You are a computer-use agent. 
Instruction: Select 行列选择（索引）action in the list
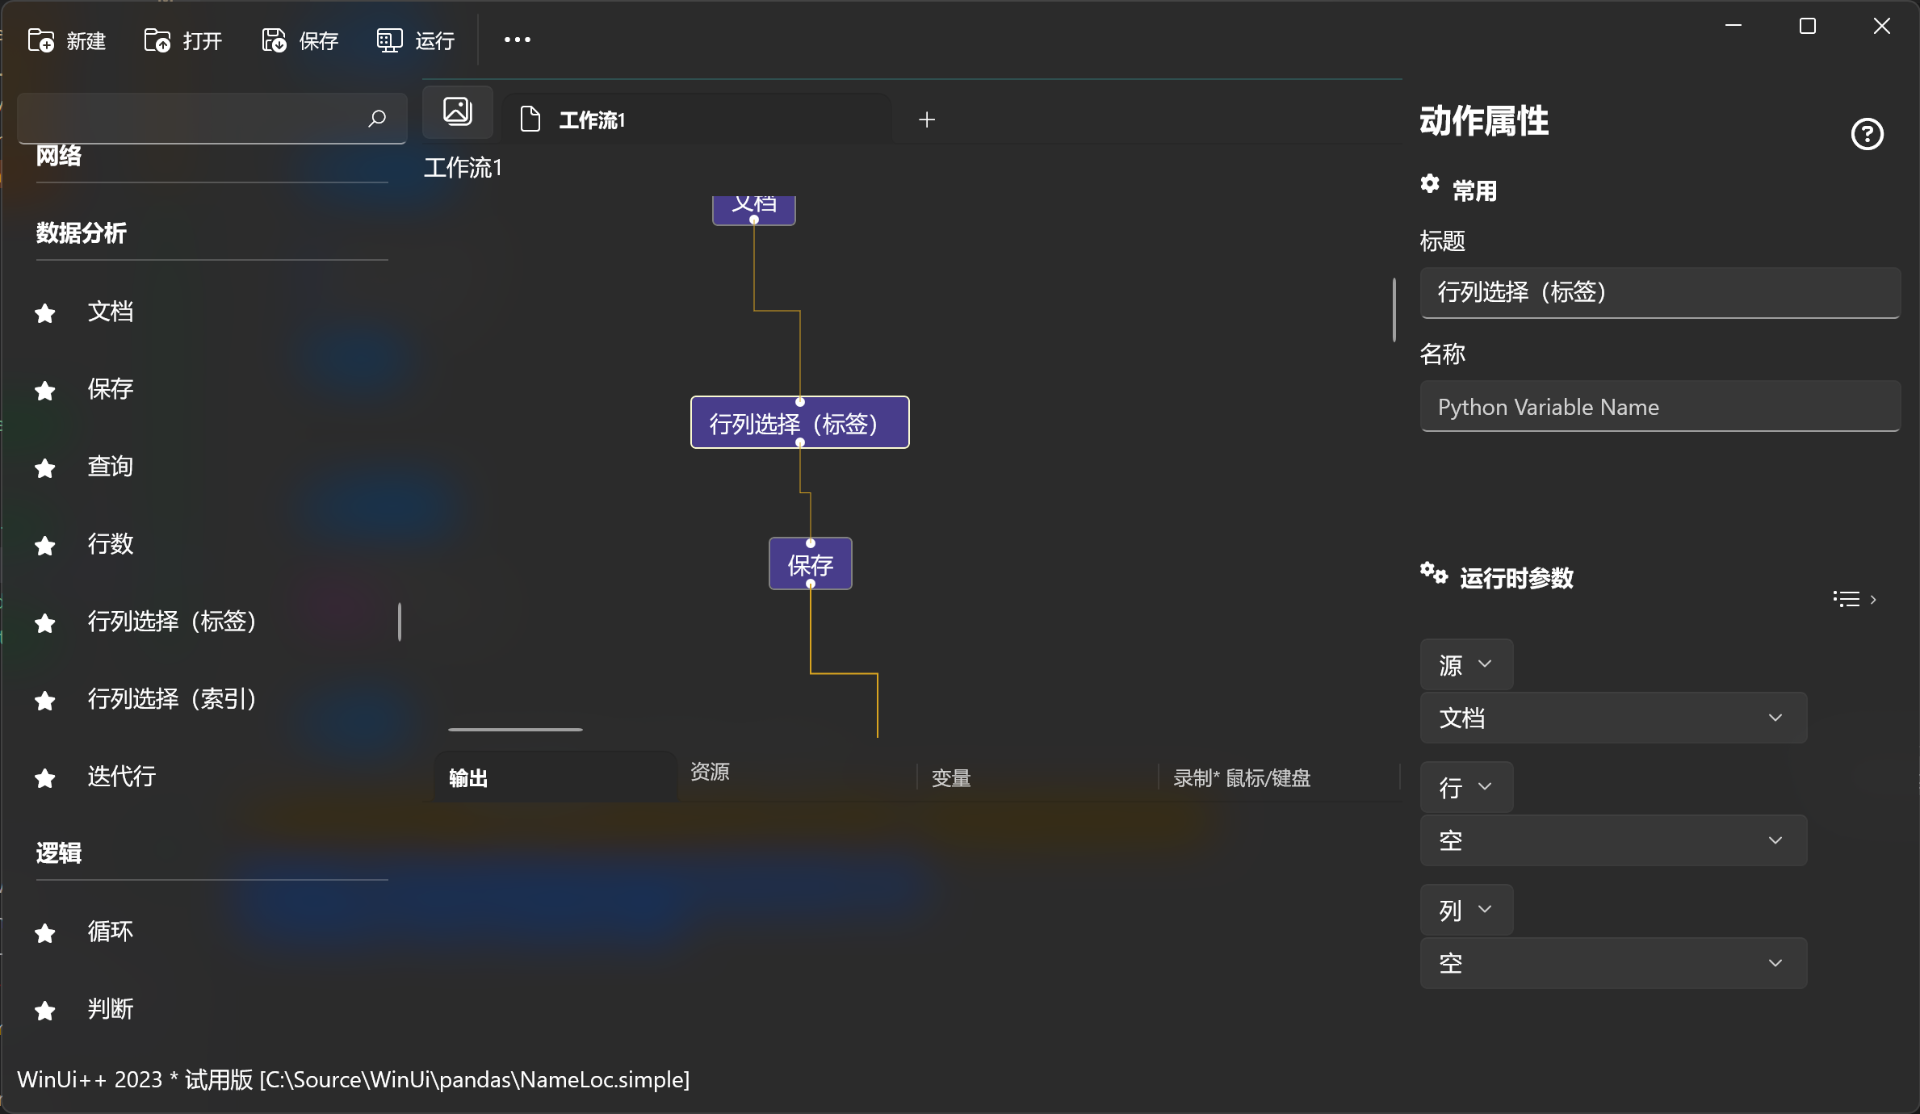pyautogui.click(x=172, y=699)
